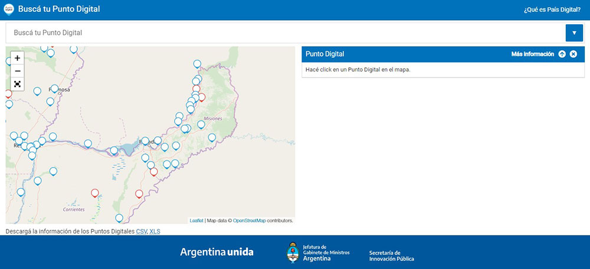Click the Argentina unida footer logo

(217, 252)
